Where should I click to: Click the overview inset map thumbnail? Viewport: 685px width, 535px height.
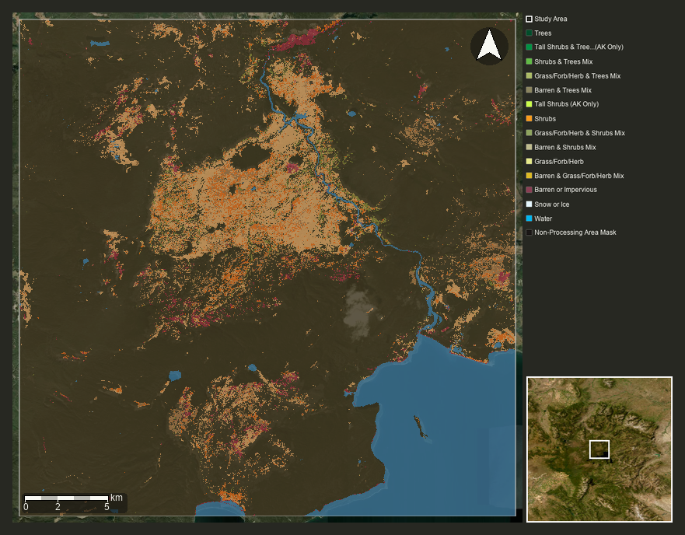pos(599,449)
